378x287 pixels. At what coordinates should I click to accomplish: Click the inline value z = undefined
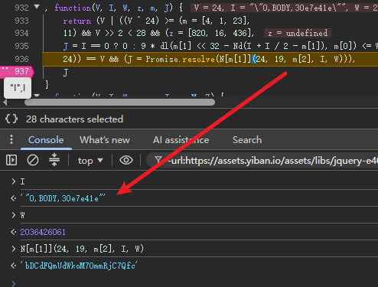[x=298, y=33]
